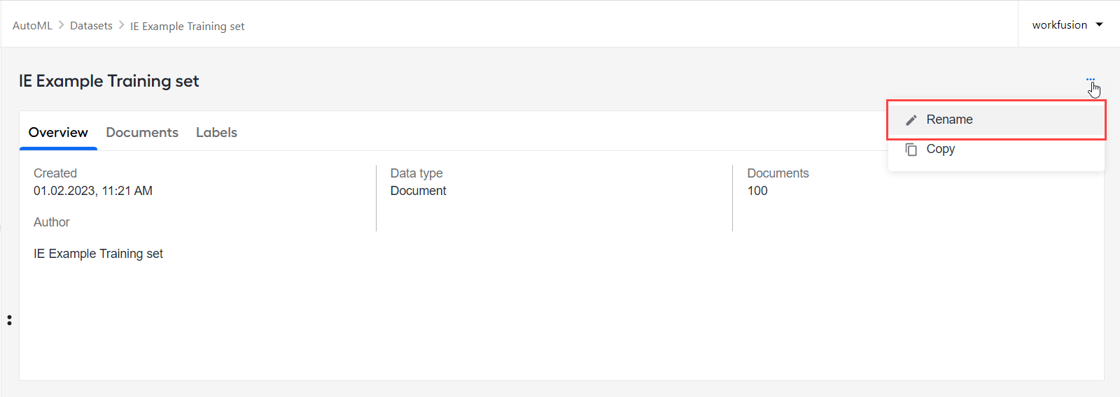Choose Rename from the actions menu
The height and width of the screenshot is (397, 1120).
(996, 120)
